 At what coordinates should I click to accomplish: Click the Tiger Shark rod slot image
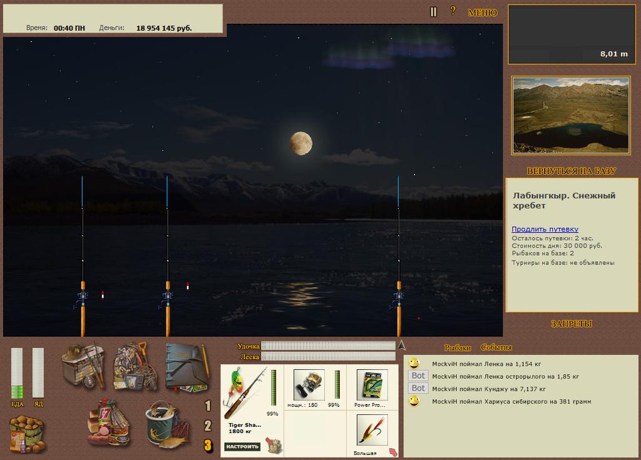[x=245, y=392]
